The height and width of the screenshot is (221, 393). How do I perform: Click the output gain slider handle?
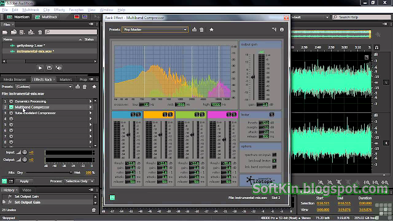(253, 77)
